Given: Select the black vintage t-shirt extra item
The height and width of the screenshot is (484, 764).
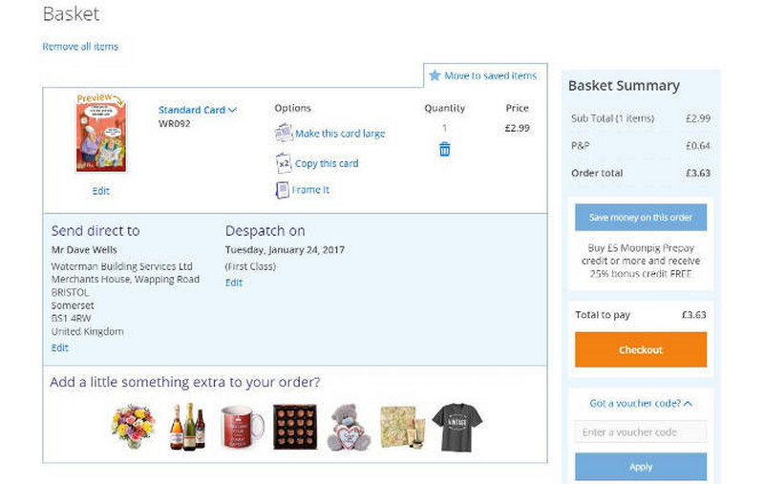Looking at the screenshot, I should point(456,427).
